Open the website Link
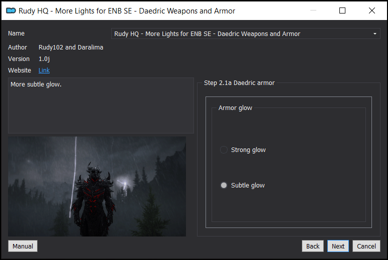The height and width of the screenshot is (260, 388). (x=44, y=70)
